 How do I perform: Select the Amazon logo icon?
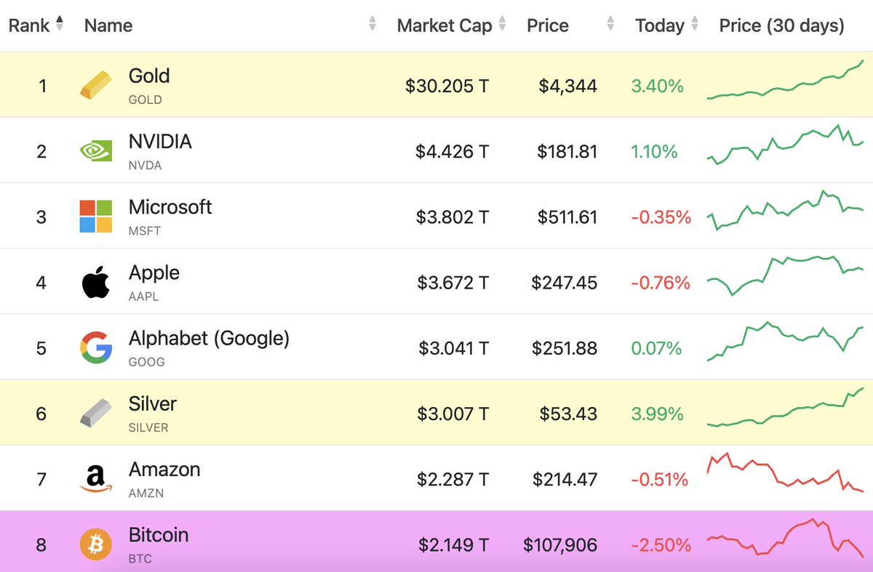click(x=95, y=479)
